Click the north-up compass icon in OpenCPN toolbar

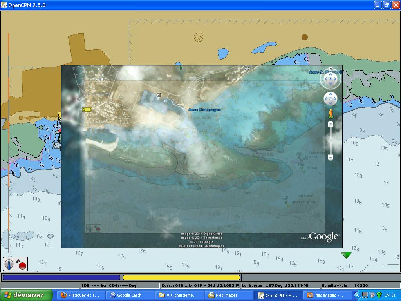tap(9, 264)
